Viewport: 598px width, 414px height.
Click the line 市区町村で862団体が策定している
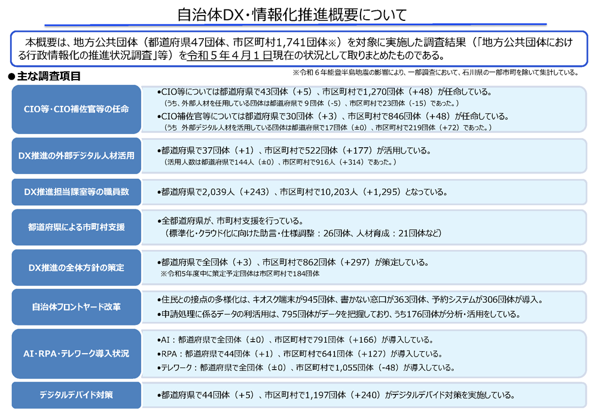click(x=293, y=263)
